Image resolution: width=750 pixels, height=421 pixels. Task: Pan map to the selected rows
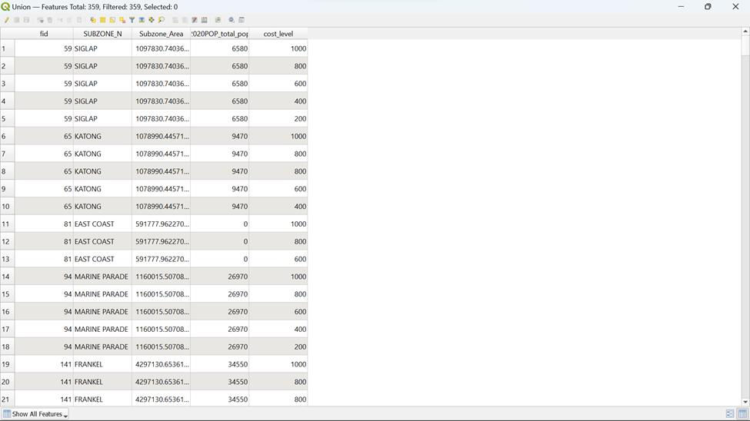click(152, 20)
